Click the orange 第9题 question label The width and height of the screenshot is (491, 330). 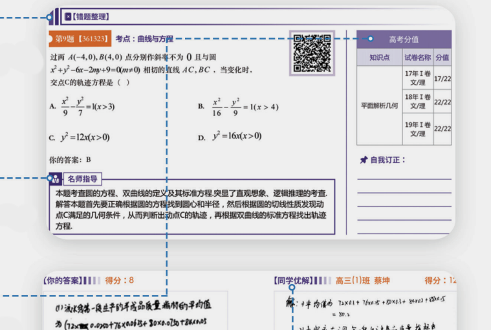80,39
